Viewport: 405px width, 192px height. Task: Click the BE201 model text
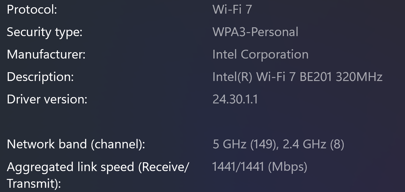(316, 77)
